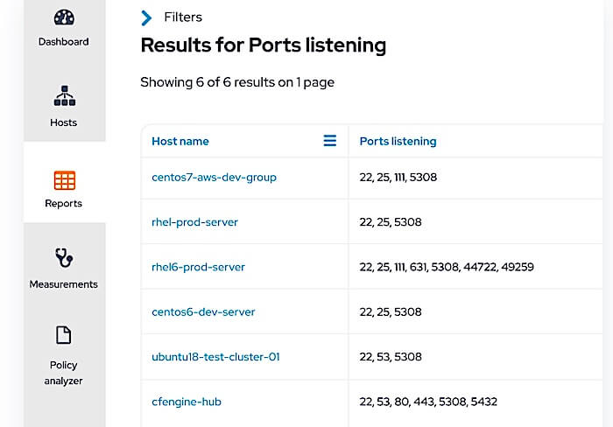
Task: Open rhel6-prod-server host link
Action: (x=198, y=267)
